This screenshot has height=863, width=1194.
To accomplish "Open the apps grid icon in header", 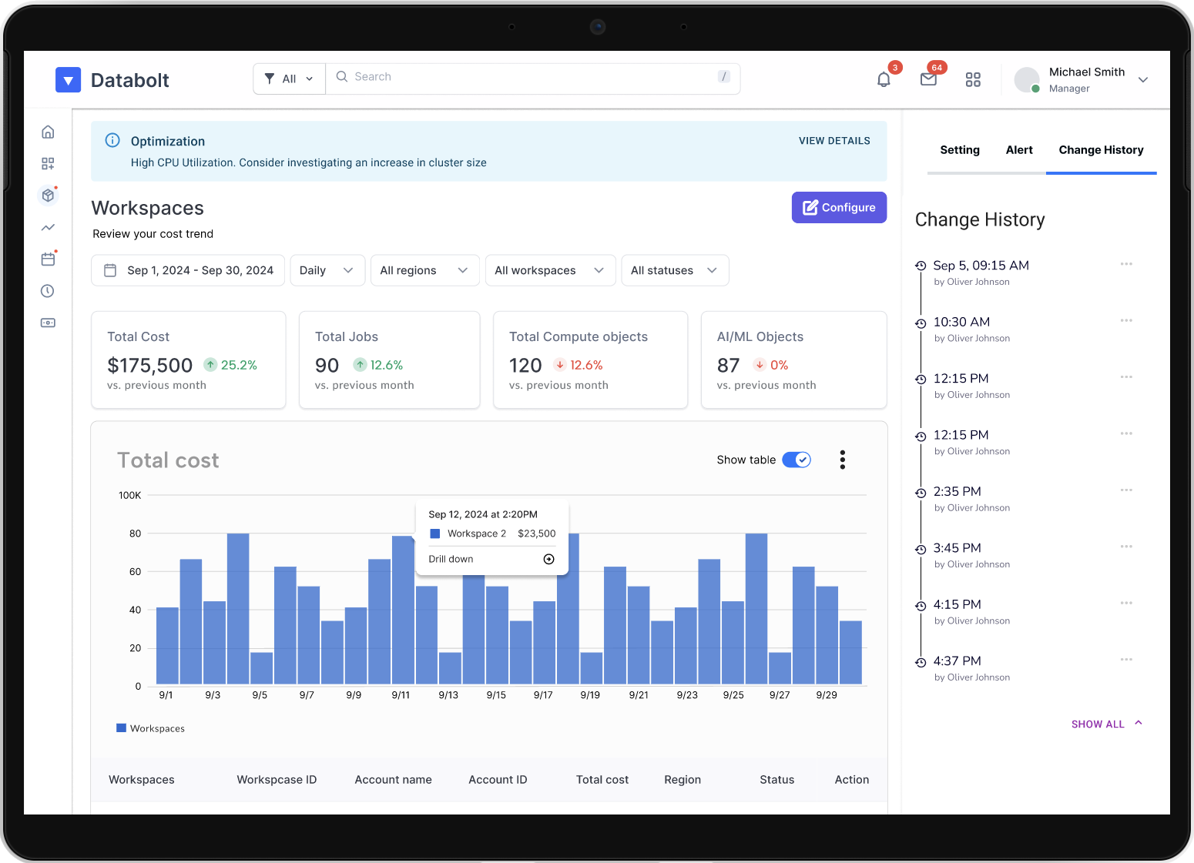I will click(x=973, y=79).
